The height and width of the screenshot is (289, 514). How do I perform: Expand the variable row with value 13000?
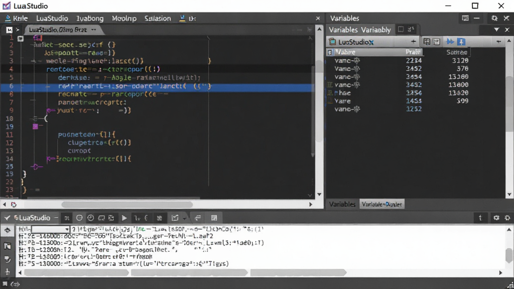[330, 85]
